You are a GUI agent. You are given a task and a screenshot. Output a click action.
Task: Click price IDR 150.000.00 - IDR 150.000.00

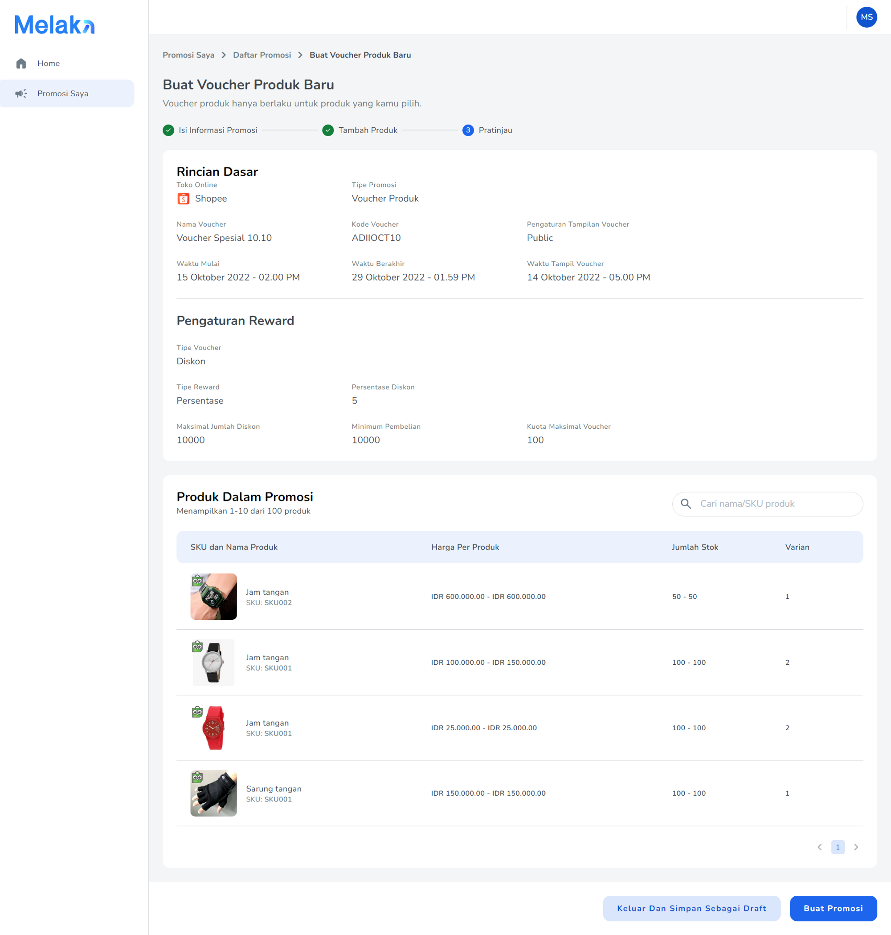(x=488, y=793)
